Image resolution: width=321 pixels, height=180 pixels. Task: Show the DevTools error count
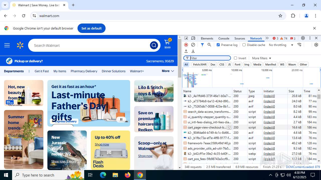(275, 38)
